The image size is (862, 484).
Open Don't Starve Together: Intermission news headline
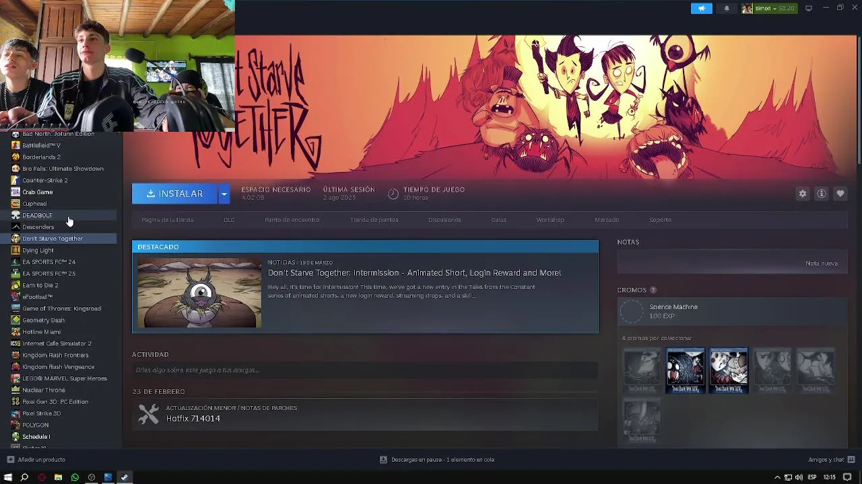pyautogui.click(x=414, y=273)
